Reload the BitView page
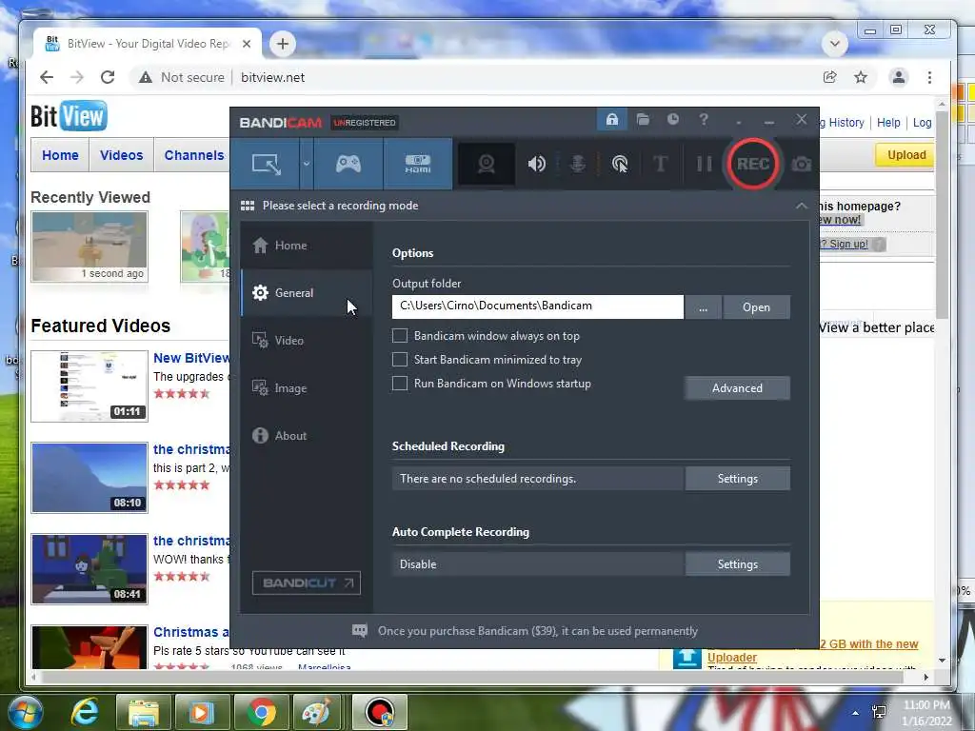The width and height of the screenshot is (975, 731). pyautogui.click(x=108, y=77)
